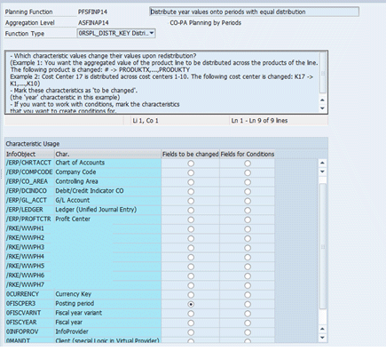386x351 pixels.
Task: Select /RKE/WWPH1 'Fields for Conditions' radio
Action: tap(248, 229)
